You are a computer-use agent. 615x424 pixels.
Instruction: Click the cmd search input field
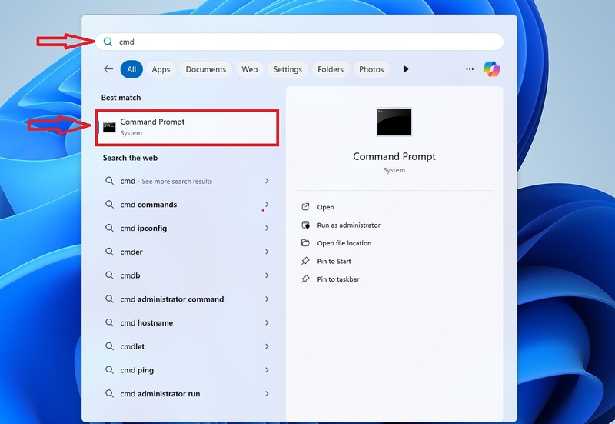(299, 42)
